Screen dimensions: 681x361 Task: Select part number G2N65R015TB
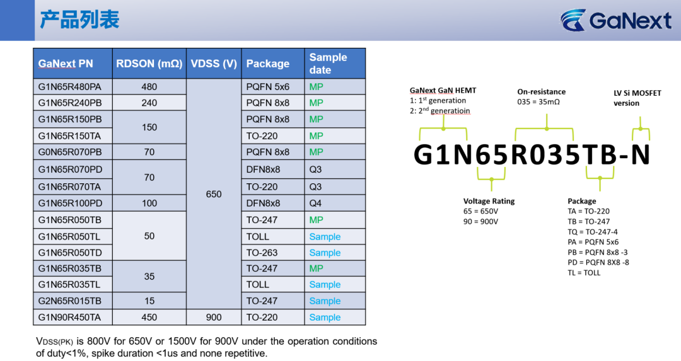point(69,301)
